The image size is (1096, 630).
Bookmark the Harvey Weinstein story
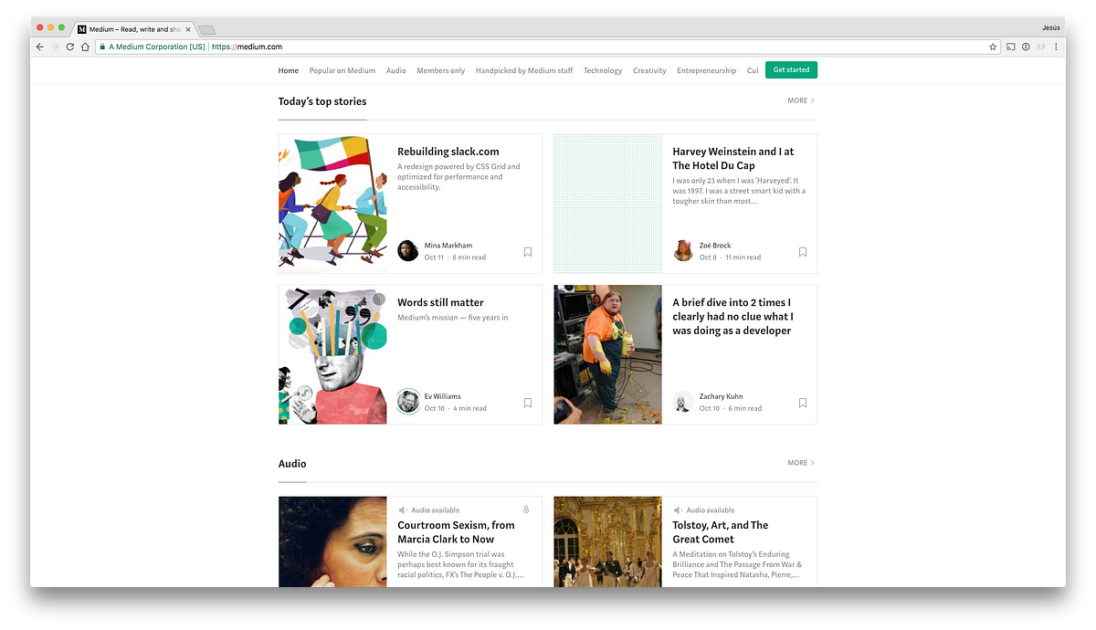[x=803, y=252]
